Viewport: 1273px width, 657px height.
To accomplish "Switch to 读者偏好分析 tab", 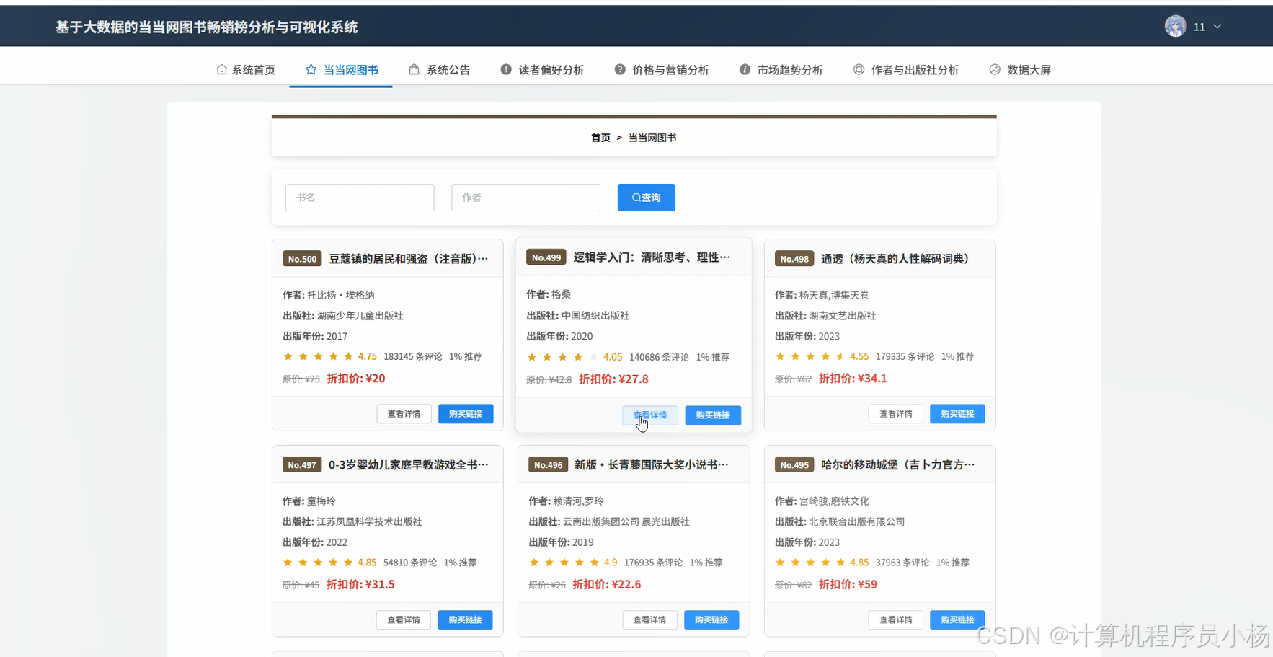I will (542, 69).
